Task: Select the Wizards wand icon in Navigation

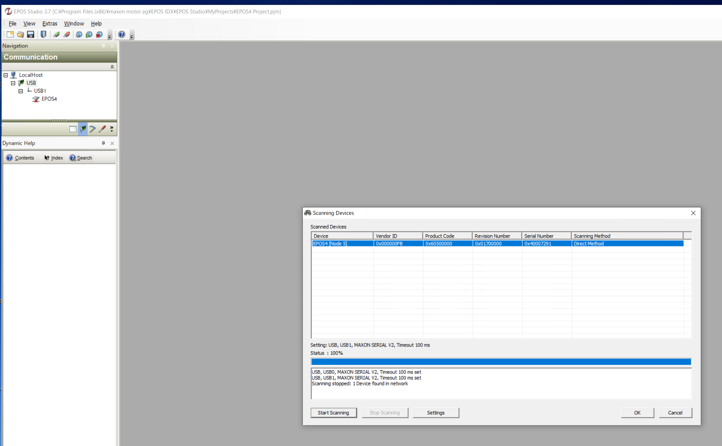Action: point(92,129)
